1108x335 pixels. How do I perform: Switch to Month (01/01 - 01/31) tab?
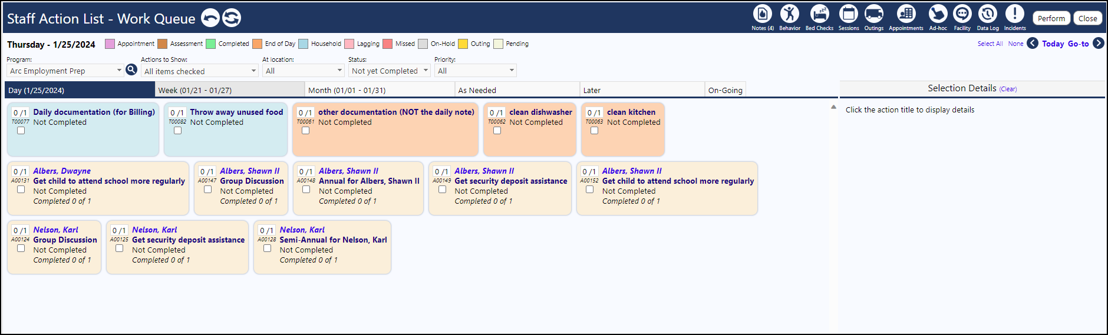point(380,90)
